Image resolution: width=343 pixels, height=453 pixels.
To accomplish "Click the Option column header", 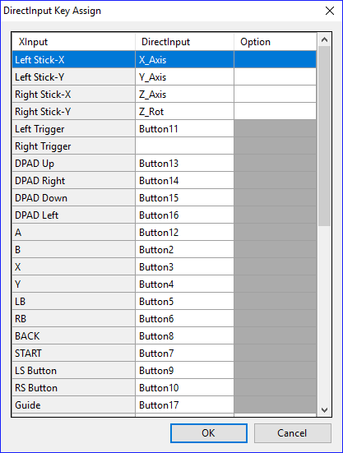I will [x=275, y=42].
